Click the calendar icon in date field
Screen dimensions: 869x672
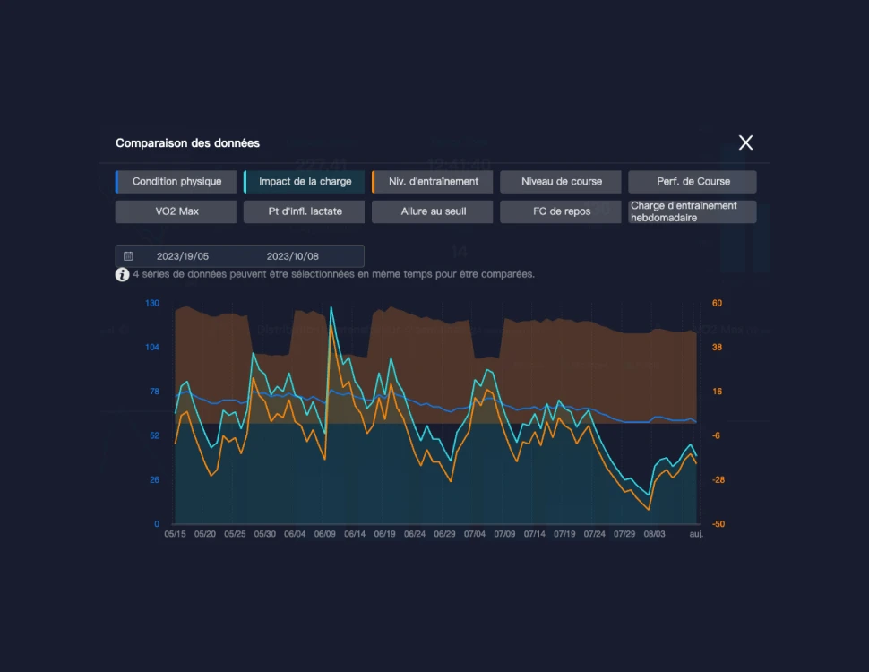click(128, 256)
